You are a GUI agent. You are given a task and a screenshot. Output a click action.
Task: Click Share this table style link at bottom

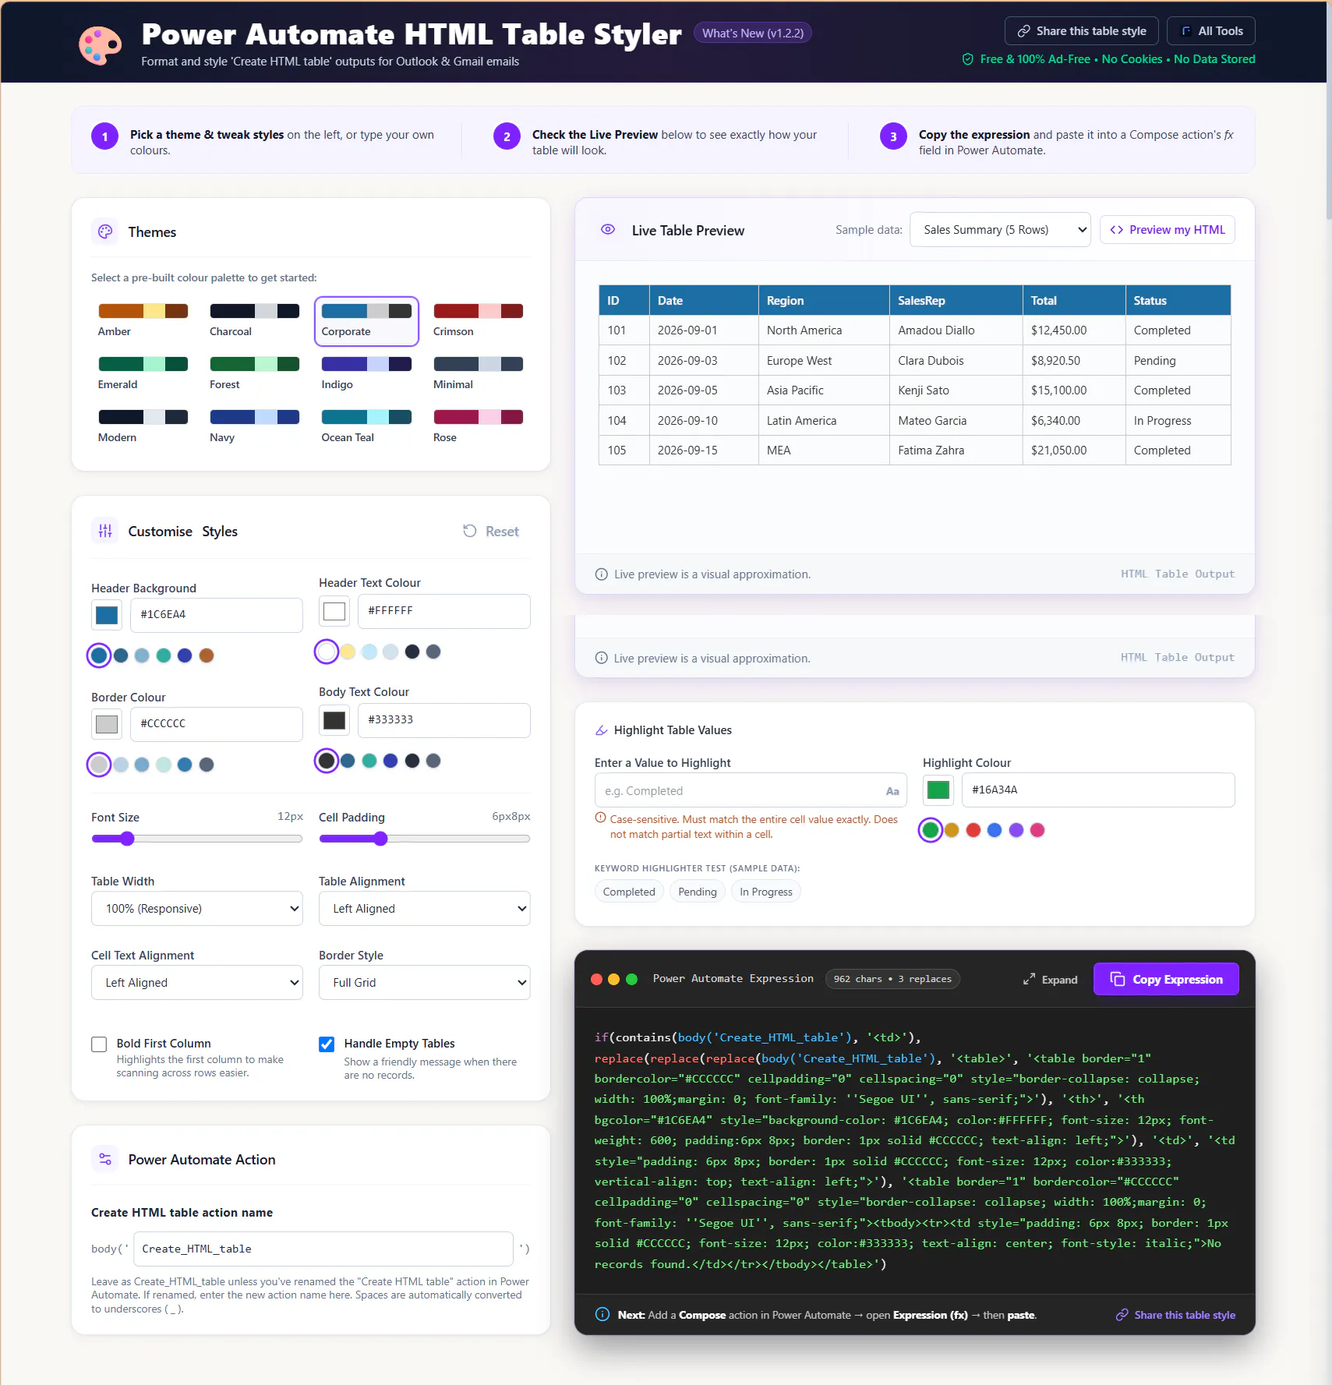coord(1175,1315)
